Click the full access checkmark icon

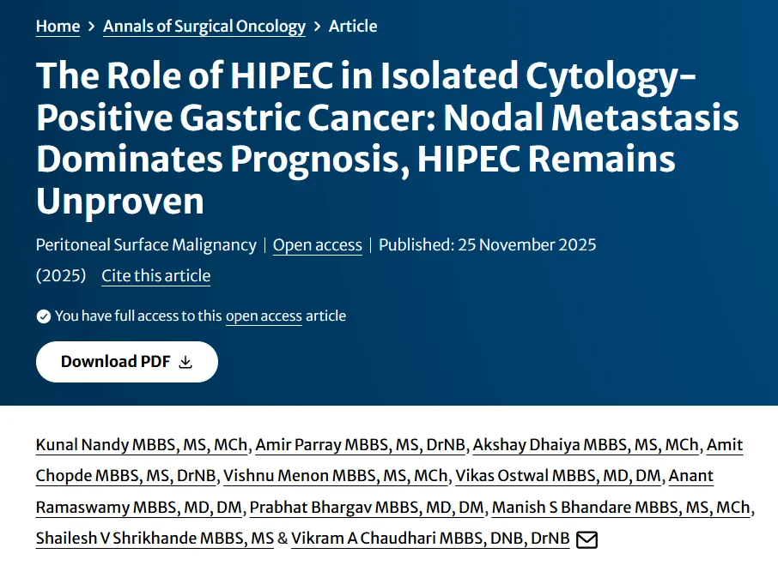click(x=44, y=316)
